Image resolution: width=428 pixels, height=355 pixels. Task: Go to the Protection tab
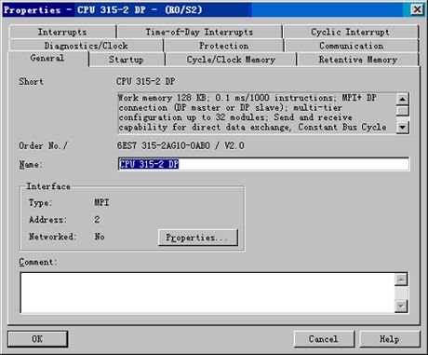(x=223, y=46)
